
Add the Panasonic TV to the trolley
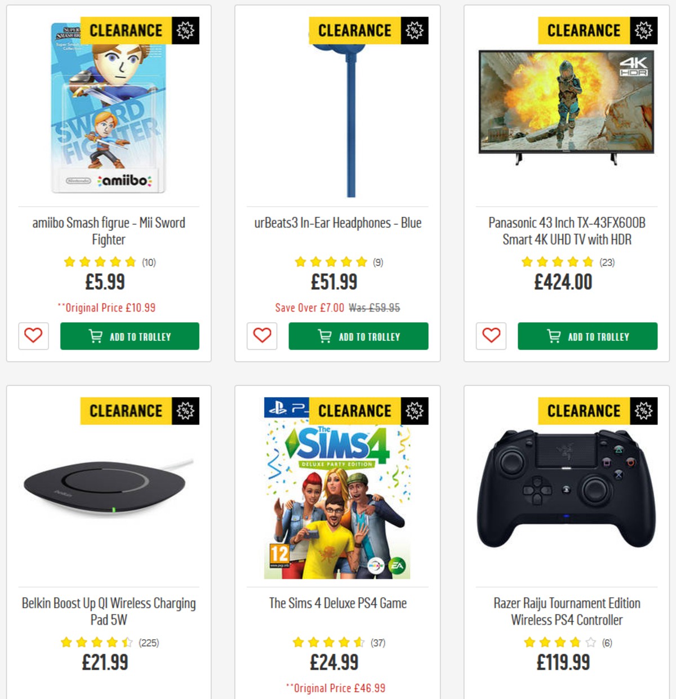click(587, 336)
